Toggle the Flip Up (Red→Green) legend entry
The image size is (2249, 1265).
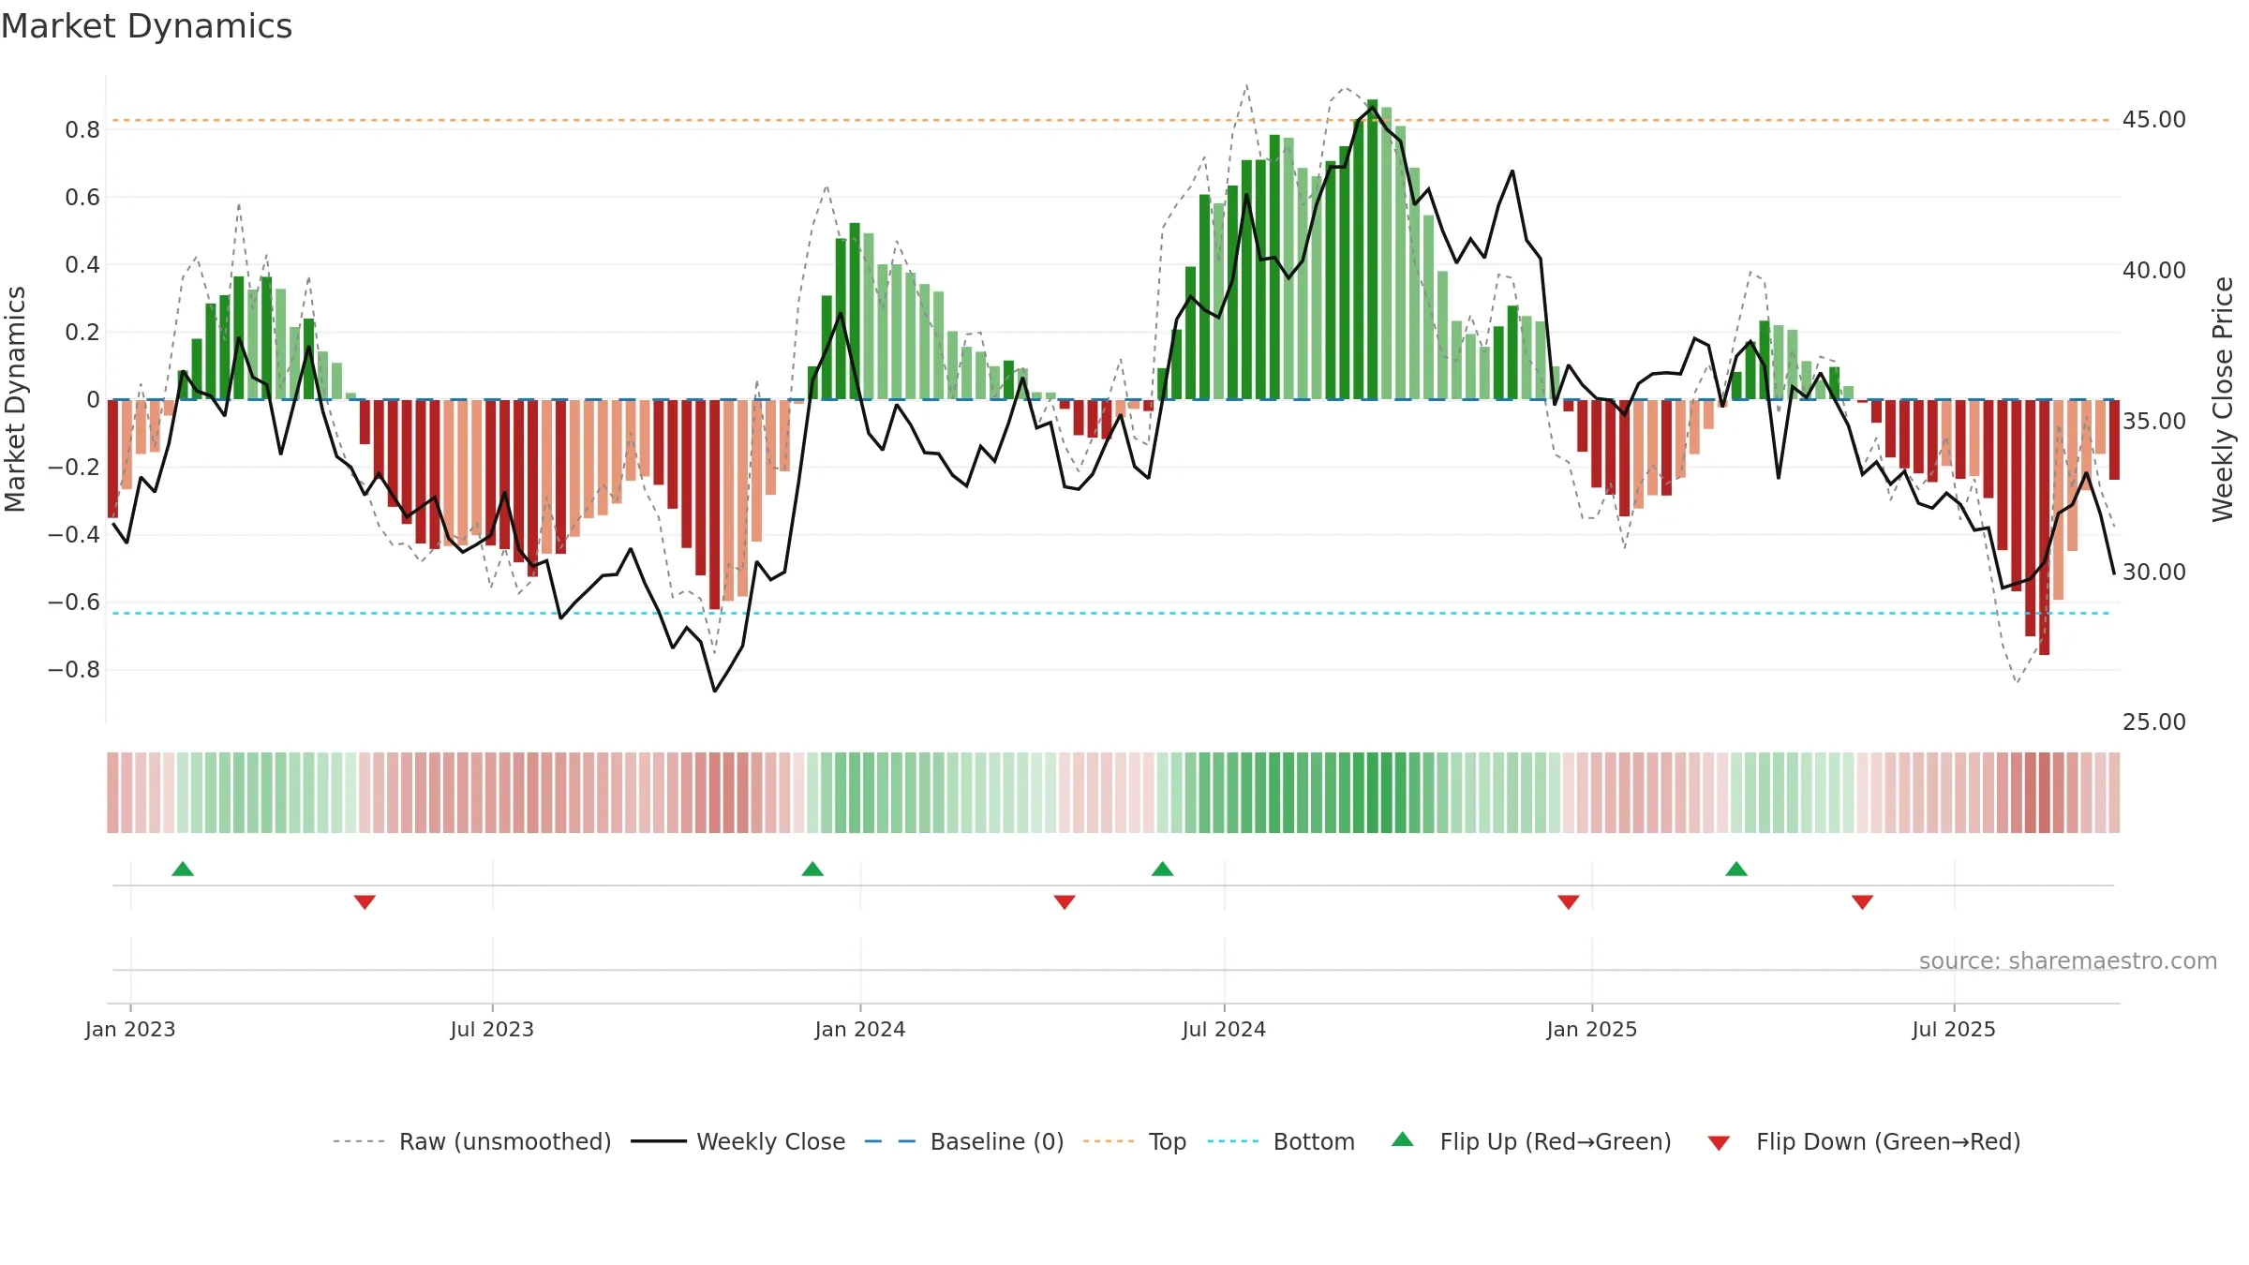[1531, 1141]
